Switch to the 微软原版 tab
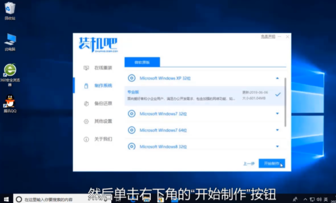This screenshot has width=336, height=203. point(142,62)
